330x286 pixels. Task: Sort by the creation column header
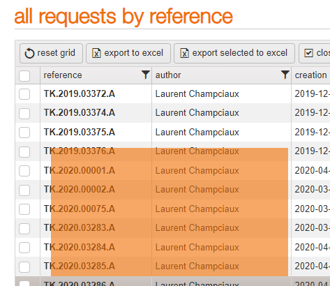pos(310,75)
